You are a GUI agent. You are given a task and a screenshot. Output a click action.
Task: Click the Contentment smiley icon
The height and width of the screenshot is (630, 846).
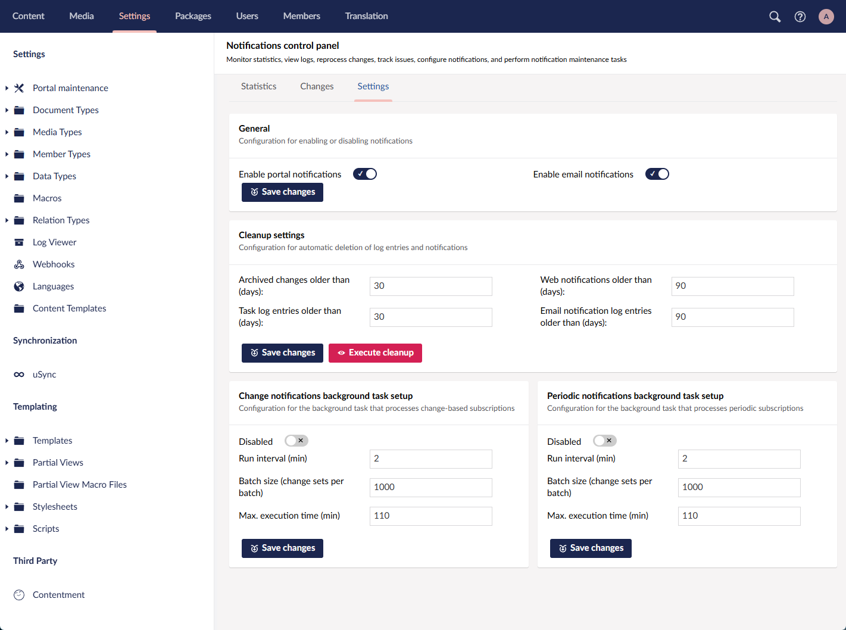[x=19, y=595]
